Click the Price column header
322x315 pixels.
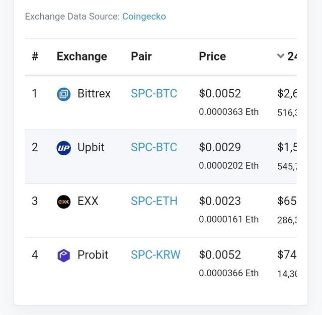[212, 56]
